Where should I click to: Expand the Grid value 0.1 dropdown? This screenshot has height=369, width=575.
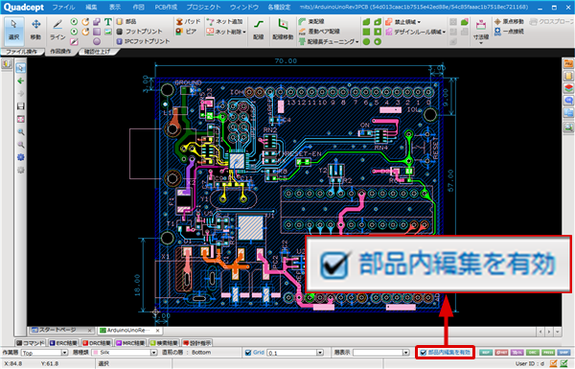(x=320, y=353)
